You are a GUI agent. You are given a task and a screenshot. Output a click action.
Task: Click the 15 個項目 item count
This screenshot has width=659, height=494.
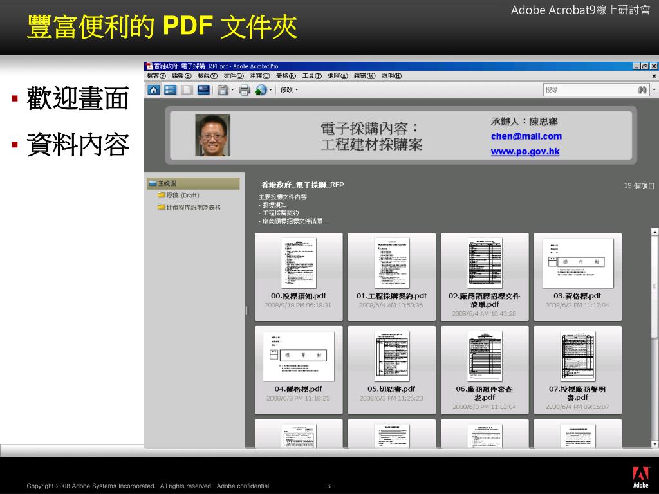(x=639, y=186)
